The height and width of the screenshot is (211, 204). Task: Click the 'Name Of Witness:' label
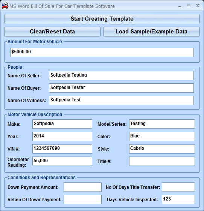[x=27, y=101]
